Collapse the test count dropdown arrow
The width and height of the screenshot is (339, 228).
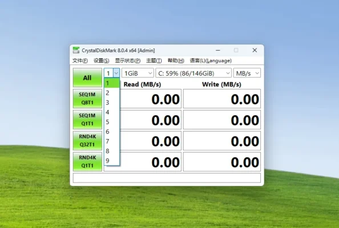(x=116, y=73)
